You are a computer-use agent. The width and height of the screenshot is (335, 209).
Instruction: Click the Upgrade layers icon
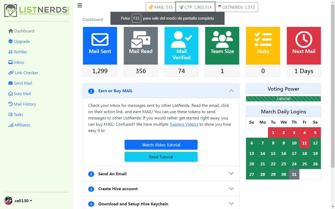pos(10,41)
